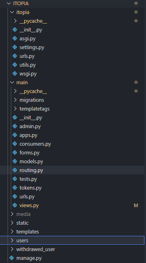Select the ITOPIA root folder name
Image resolution: width=146 pixels, height=263 pixels.
tap(21, 4)
